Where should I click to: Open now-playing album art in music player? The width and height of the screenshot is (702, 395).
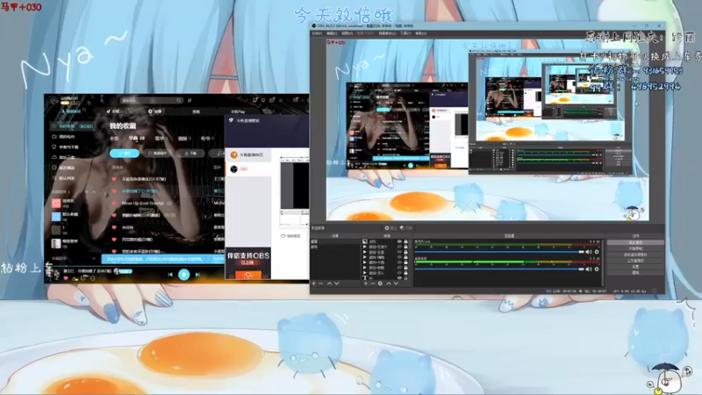pos(53,274)
